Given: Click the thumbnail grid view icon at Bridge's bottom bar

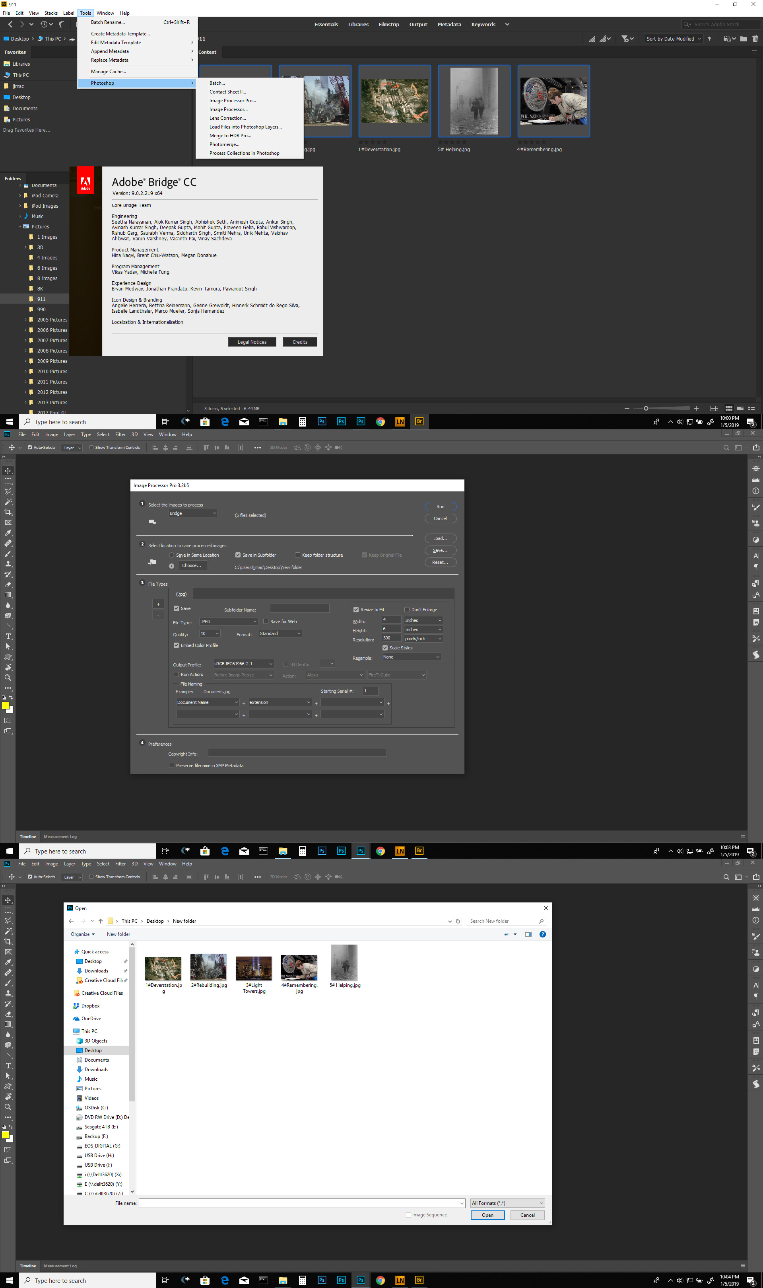Looking at the screenshot, I should pyautogui.click(x=729, y=408).
